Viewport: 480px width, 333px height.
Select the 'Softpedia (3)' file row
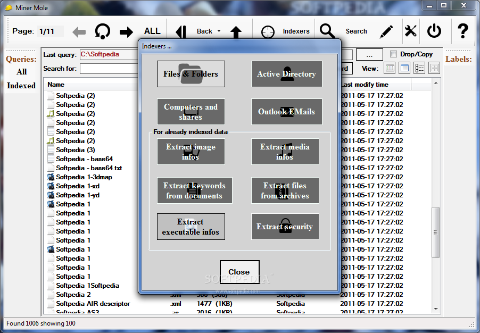click(76, 150)
